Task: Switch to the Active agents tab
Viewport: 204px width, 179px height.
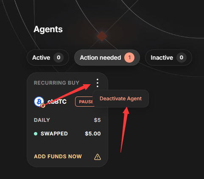Action: (x=48, y=58)
